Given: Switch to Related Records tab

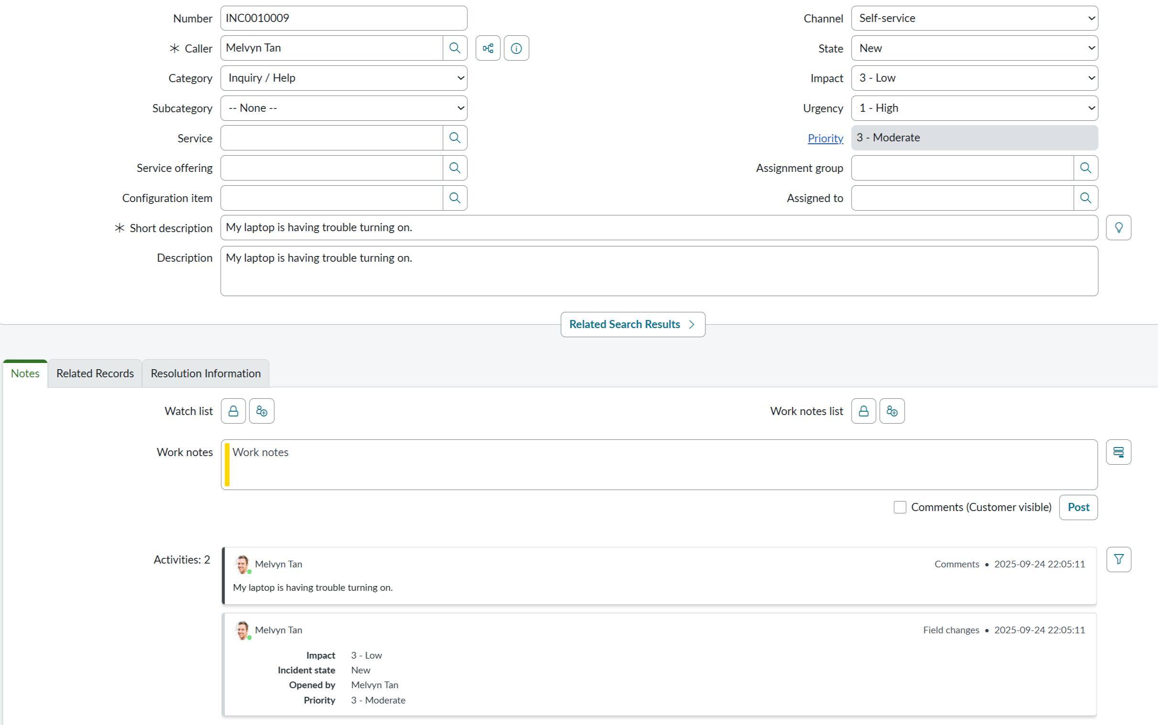Looking at the screenshot, I should click(95, 373).
